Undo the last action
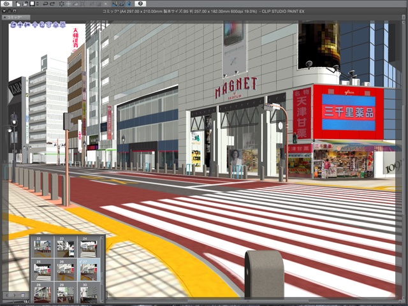408x306 pixels. (x=45, y=4)
